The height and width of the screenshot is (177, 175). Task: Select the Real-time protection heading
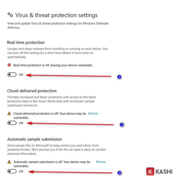26,42
